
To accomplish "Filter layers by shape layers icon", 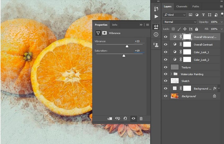I will coord(210,15).
